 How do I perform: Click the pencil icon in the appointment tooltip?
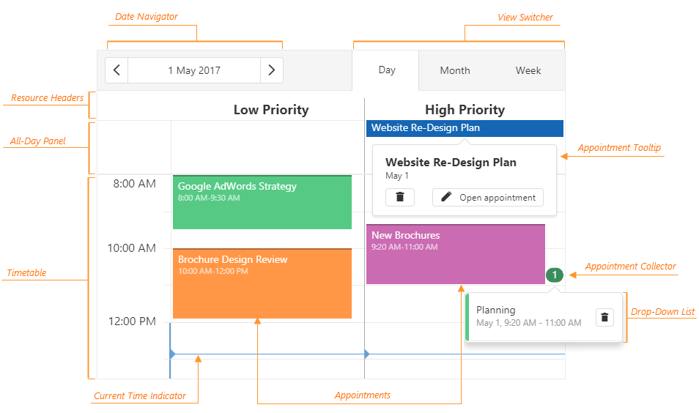pos(446,197)
